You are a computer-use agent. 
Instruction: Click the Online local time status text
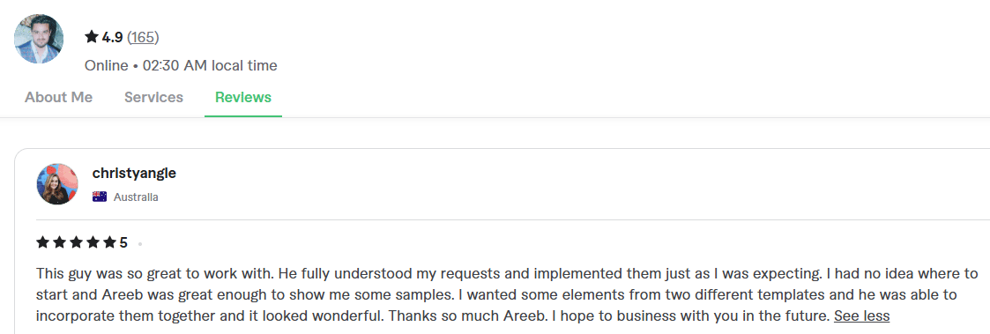(181, 66)
